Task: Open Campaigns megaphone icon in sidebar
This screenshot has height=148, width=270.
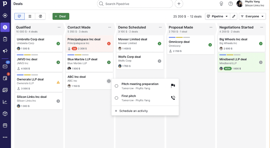Action: coord(5,51)
